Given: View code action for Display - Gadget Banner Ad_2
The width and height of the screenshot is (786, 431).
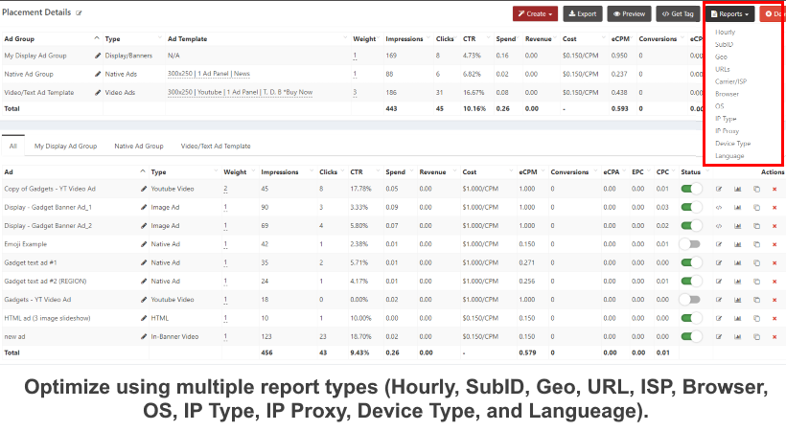Looking at the screenshot, I should point(719,226).
